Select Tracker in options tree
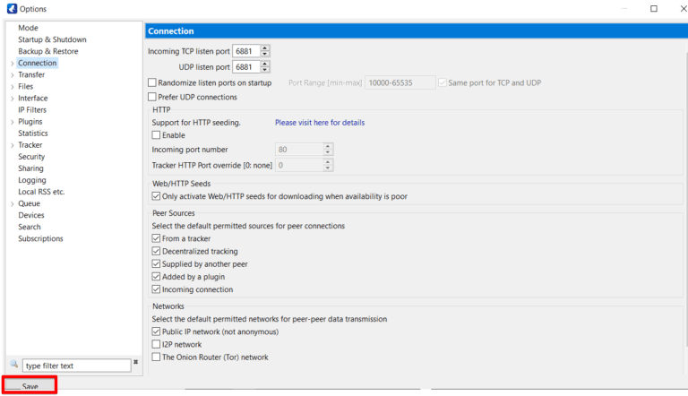Viewport: 688px width, 396px height. click(30, 145)
